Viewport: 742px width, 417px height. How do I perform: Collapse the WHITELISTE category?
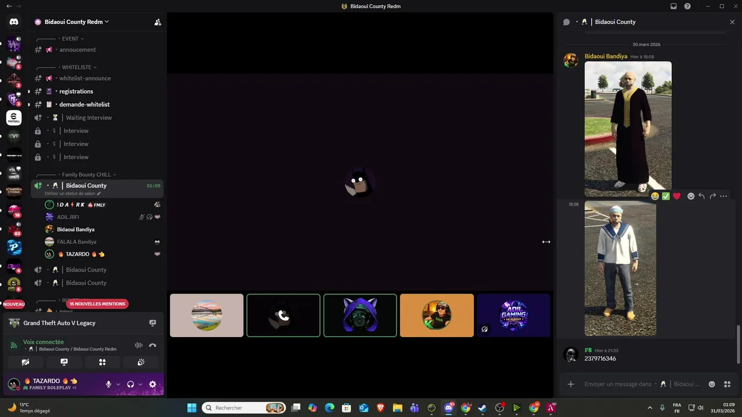point(78,67)
